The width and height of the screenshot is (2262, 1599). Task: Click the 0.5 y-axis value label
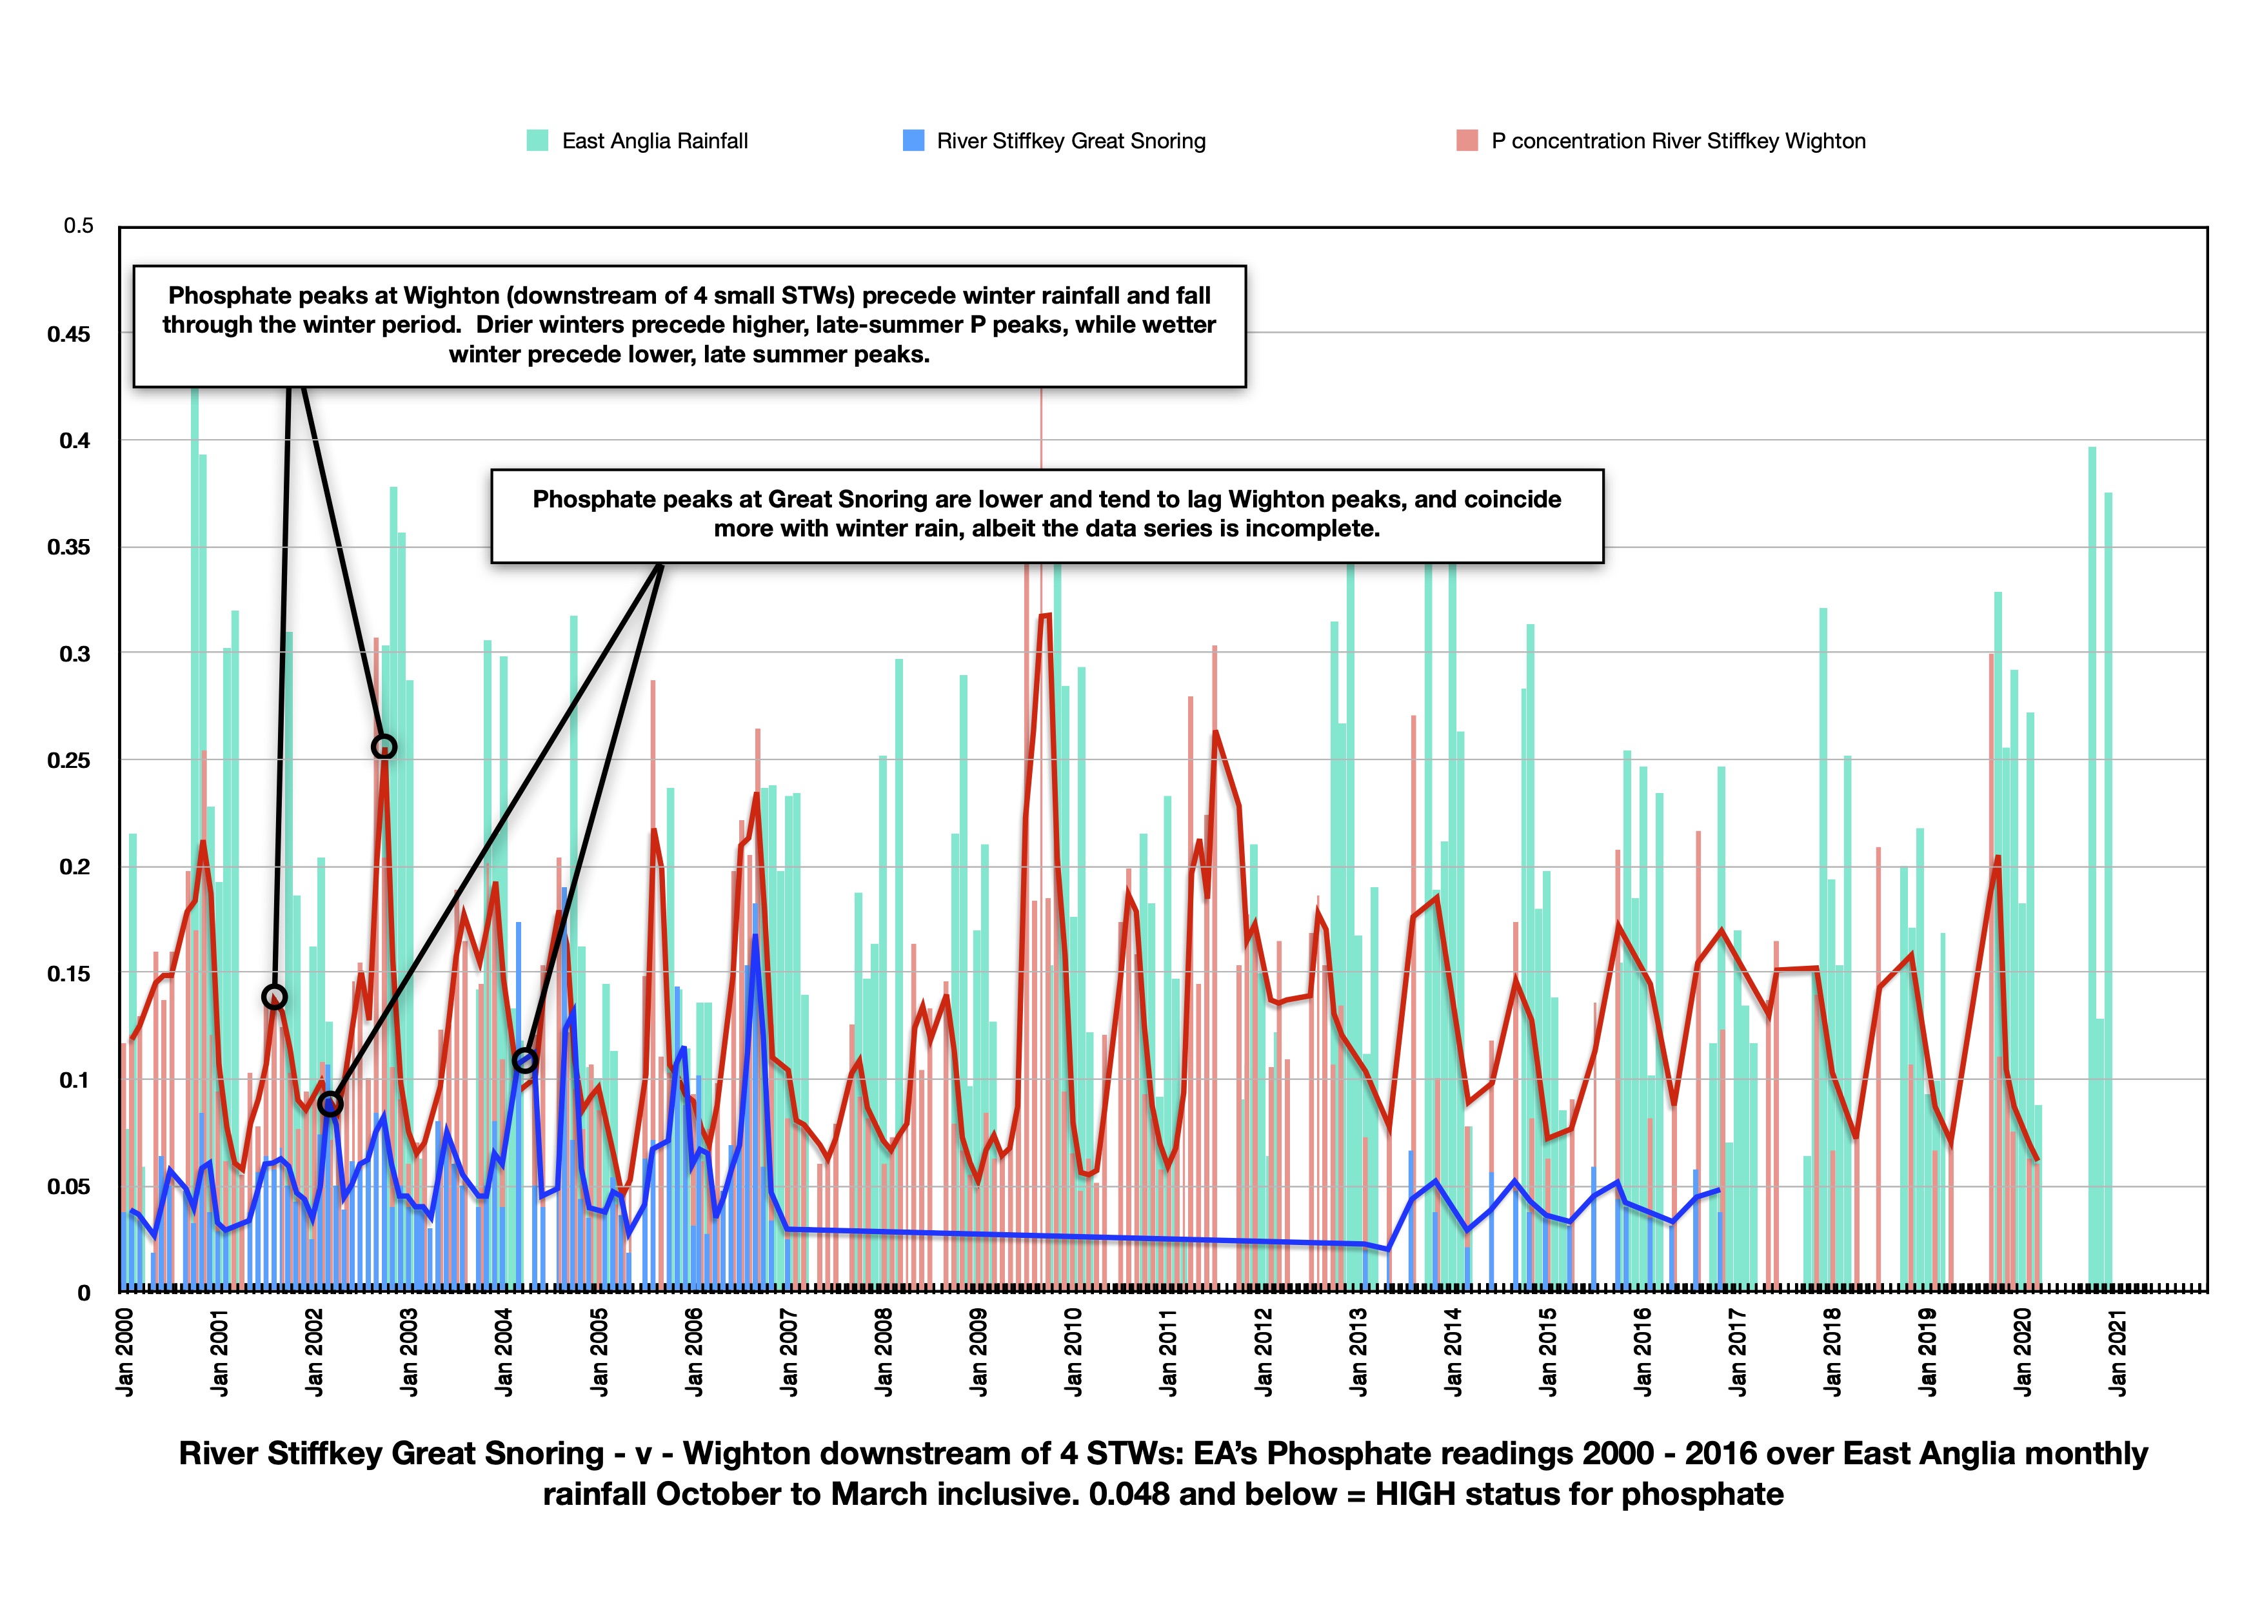pos(79,226)
